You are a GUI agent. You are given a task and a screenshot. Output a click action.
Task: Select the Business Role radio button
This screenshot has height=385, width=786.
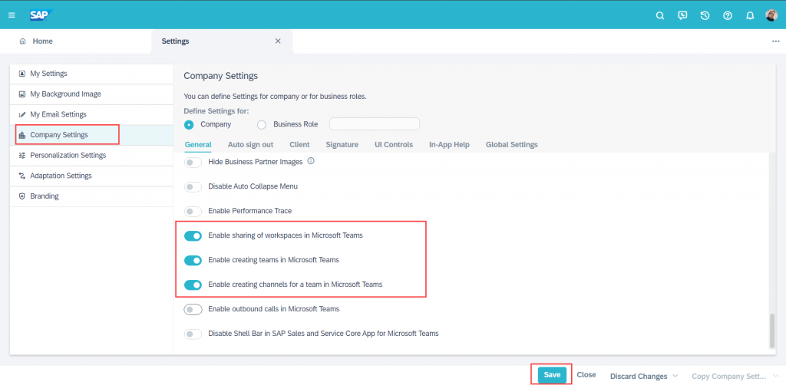coord(262,125)
